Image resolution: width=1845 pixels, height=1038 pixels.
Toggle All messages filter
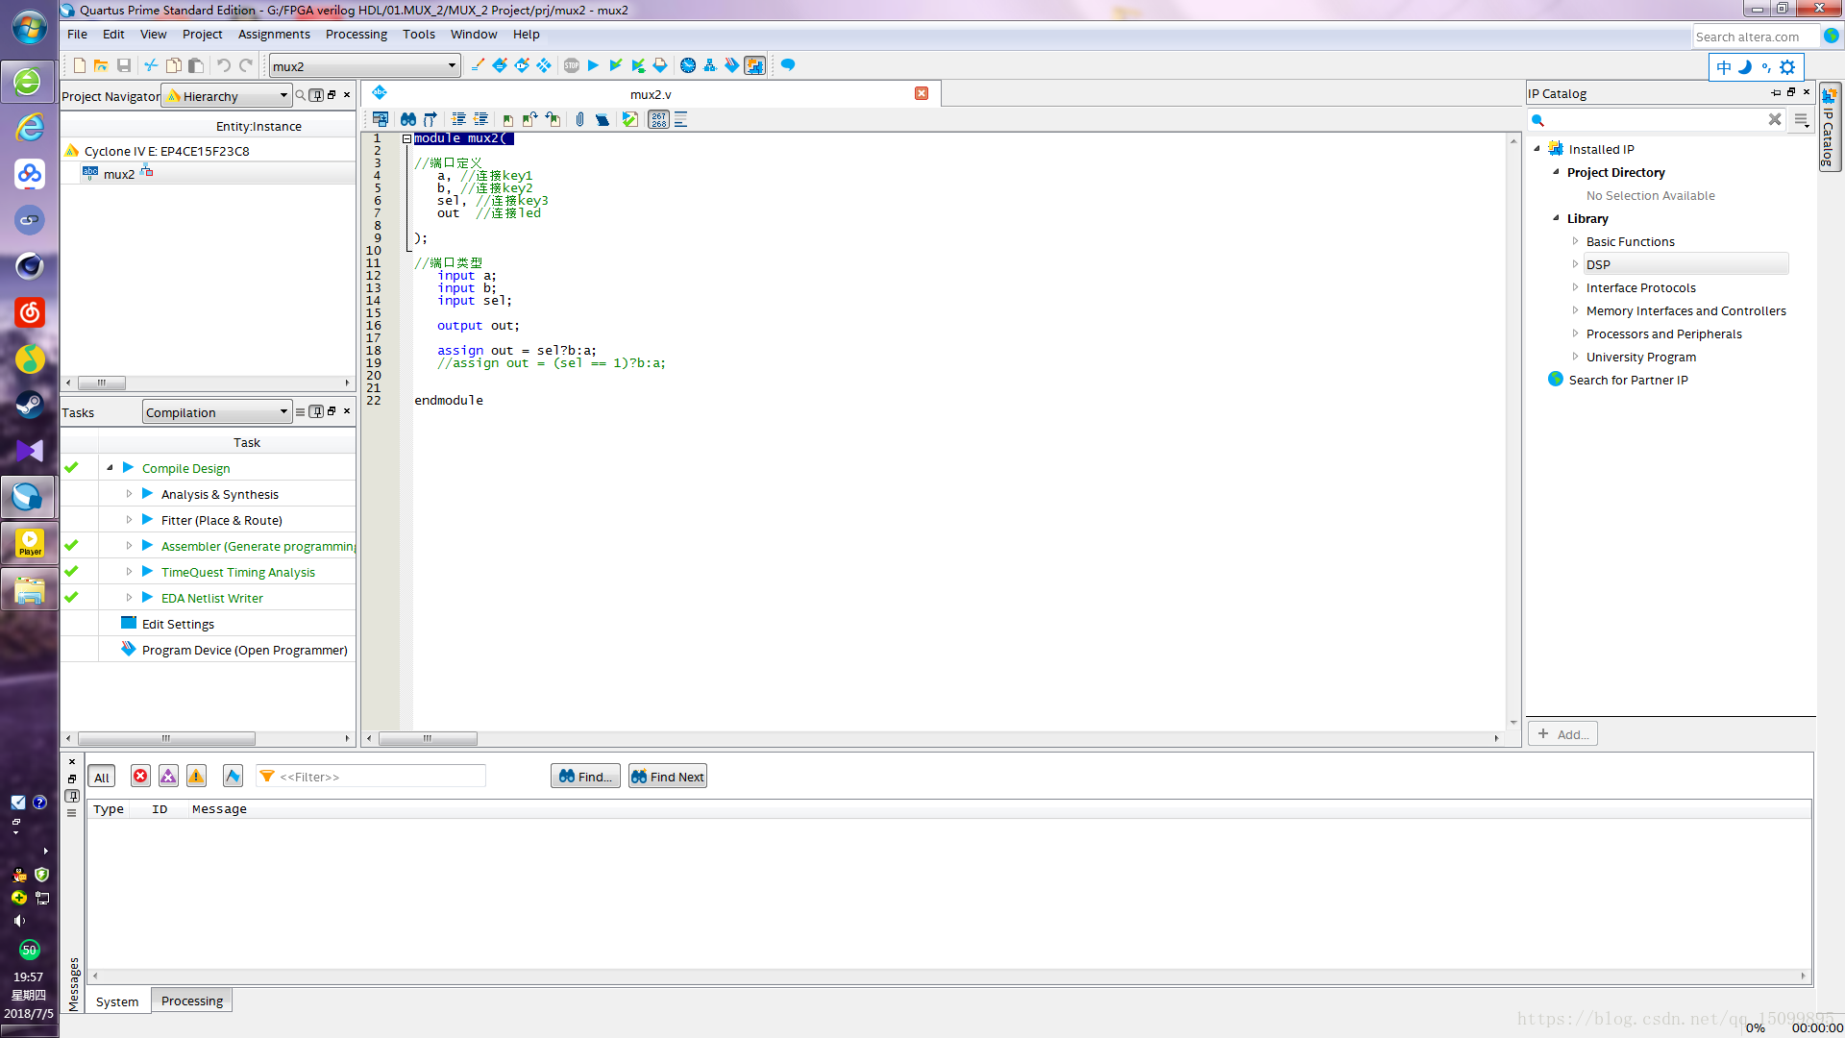[x=102, y=777]
